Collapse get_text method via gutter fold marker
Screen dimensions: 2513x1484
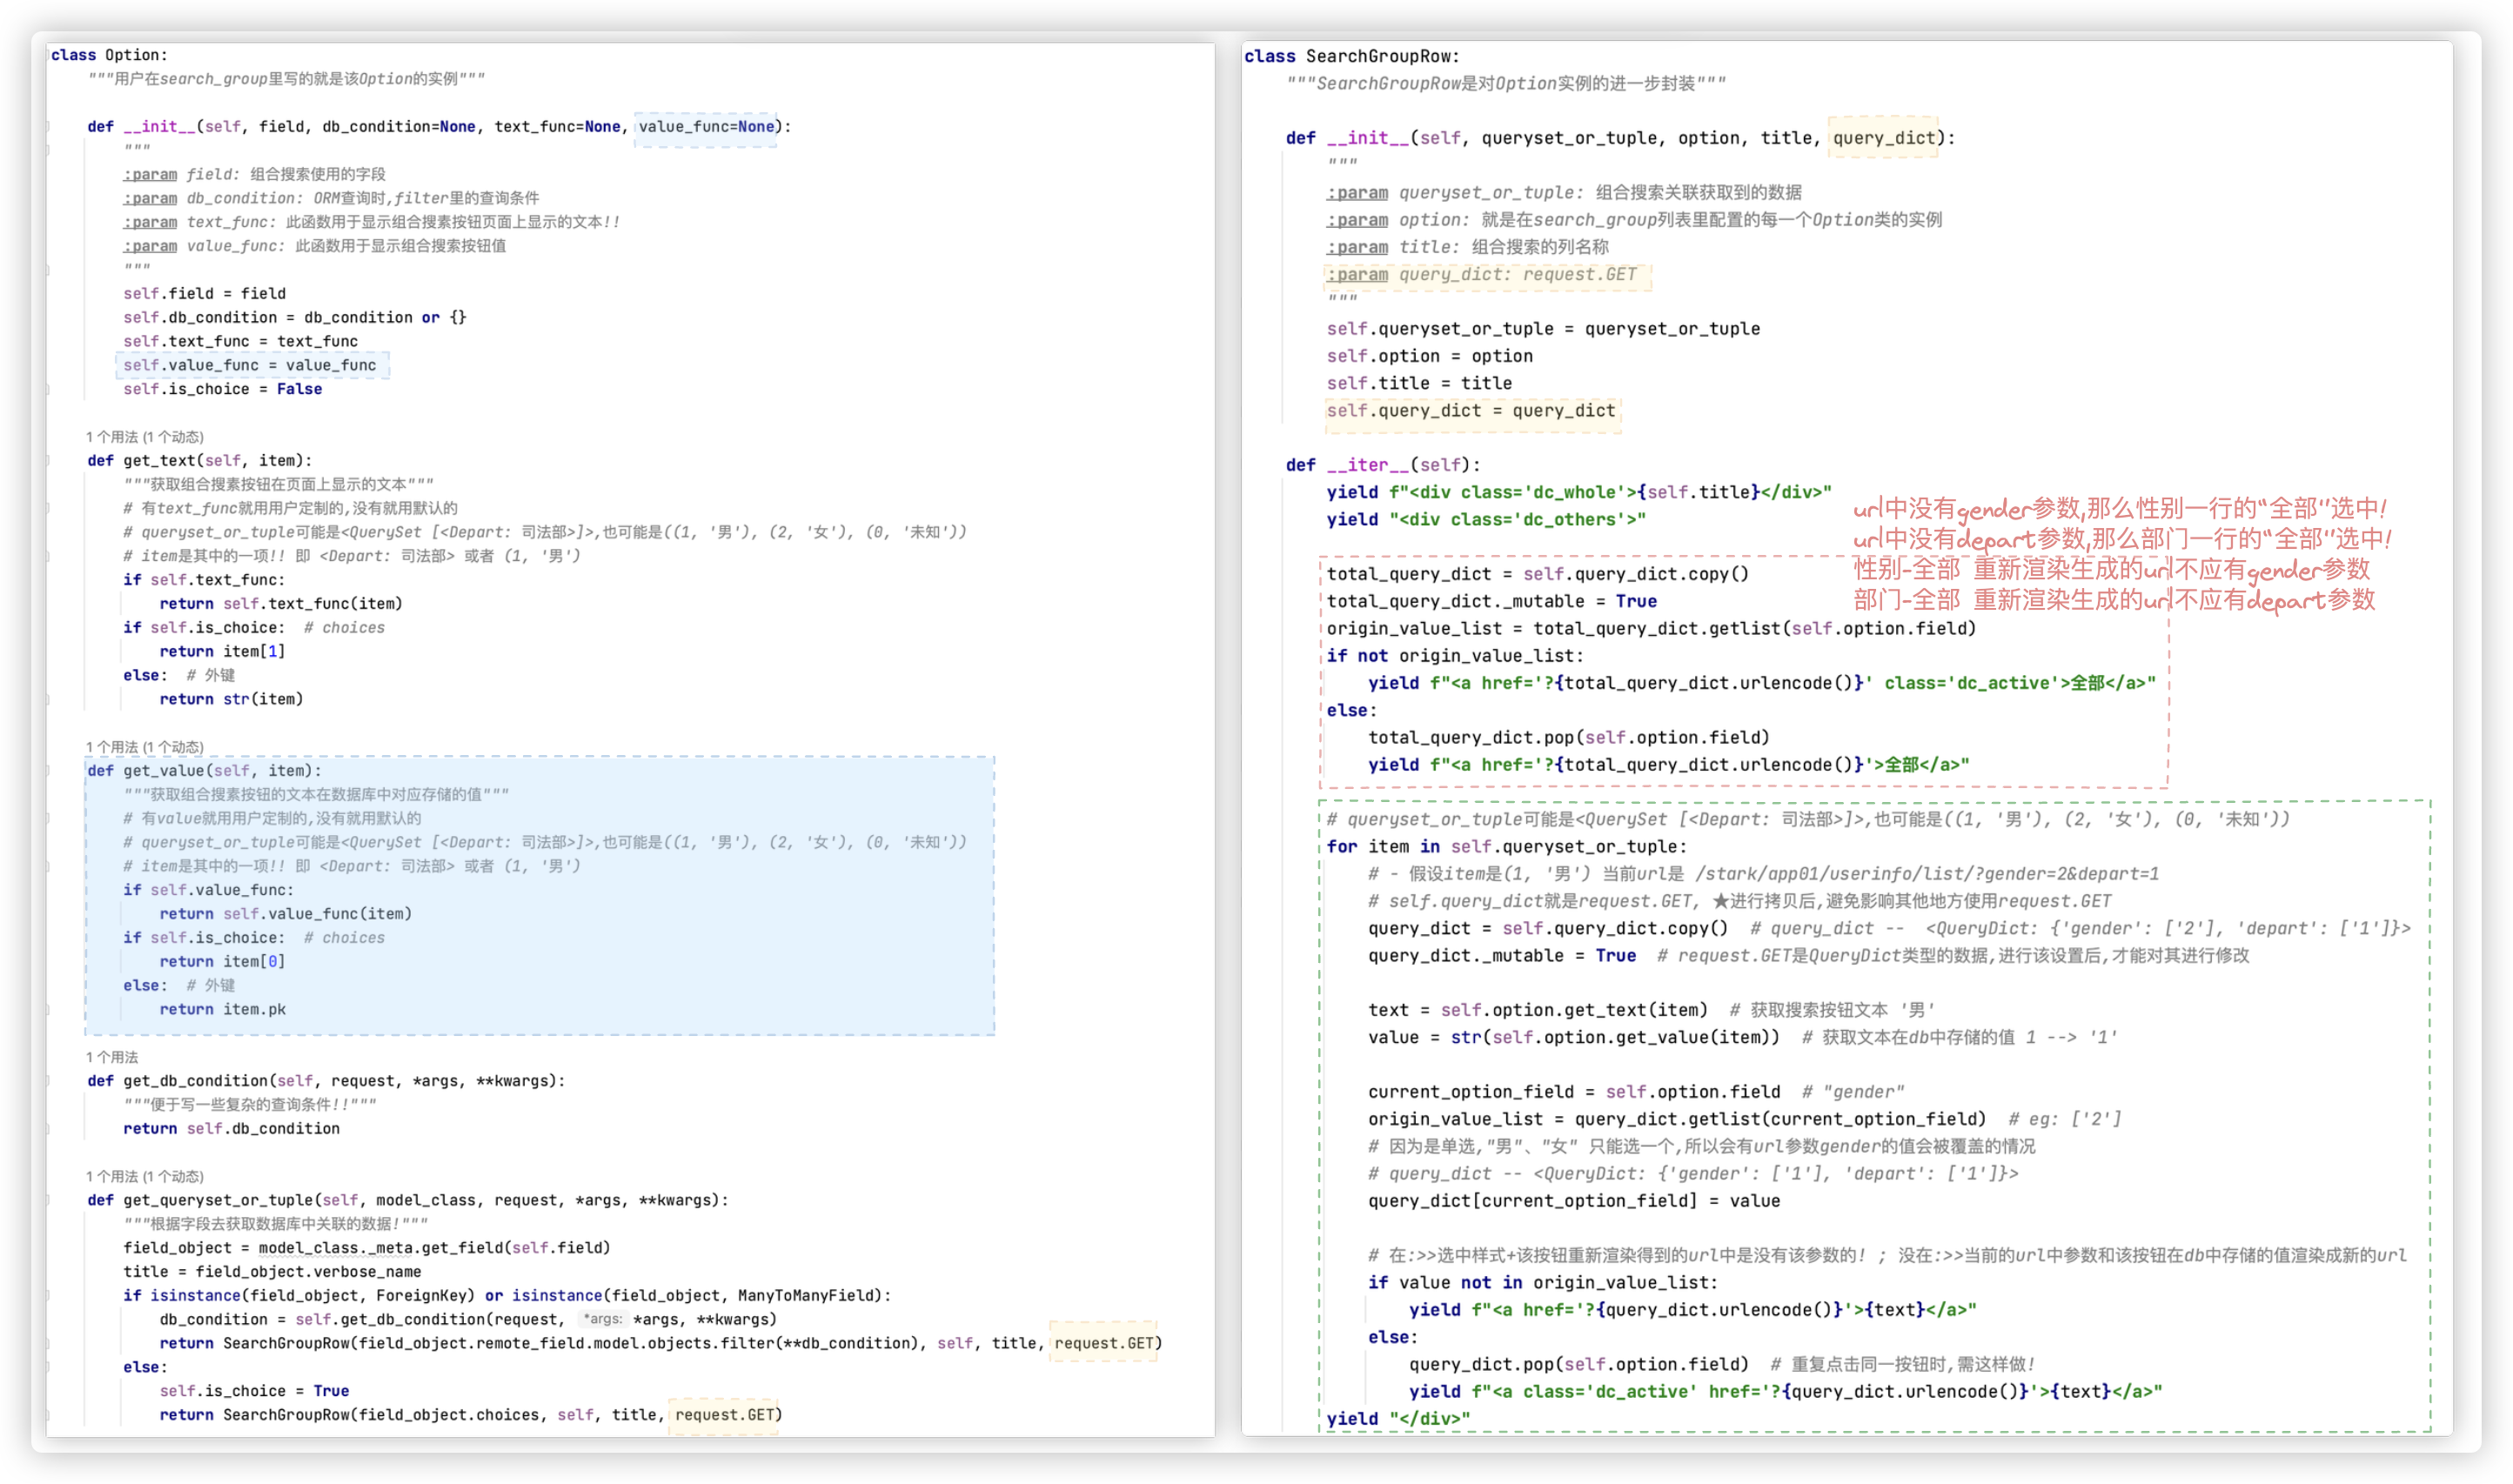47,461
